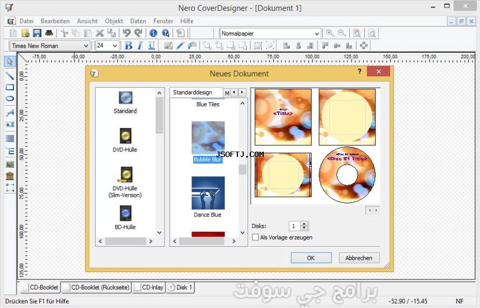This screenshot has height=308, width=480.
Task: Choose the Dance Blue design template
Action: 208,197
